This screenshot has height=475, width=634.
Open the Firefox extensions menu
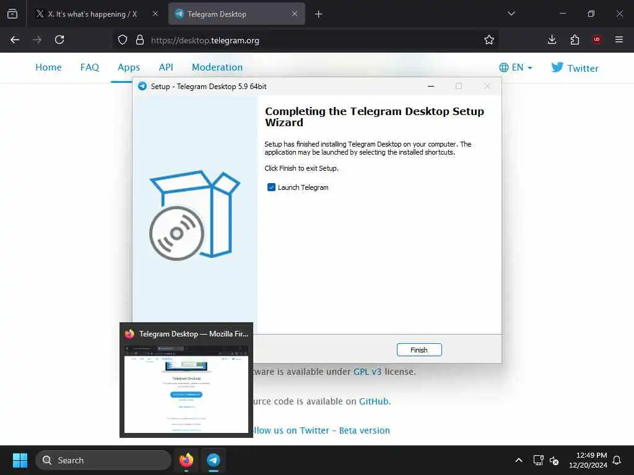point(575,40)
